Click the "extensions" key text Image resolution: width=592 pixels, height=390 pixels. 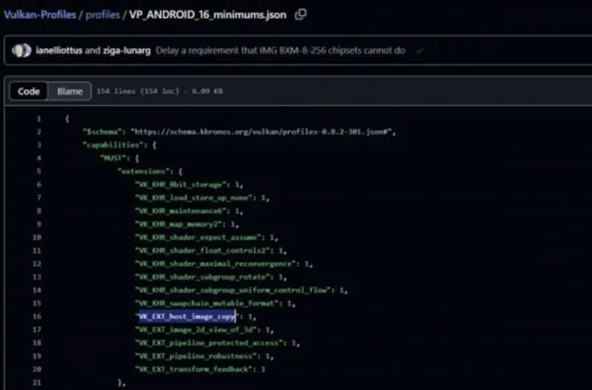tap(145, 171)
